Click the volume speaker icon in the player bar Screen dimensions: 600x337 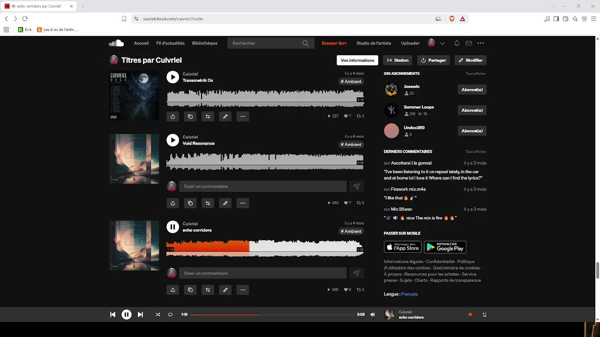click(373, 315)
